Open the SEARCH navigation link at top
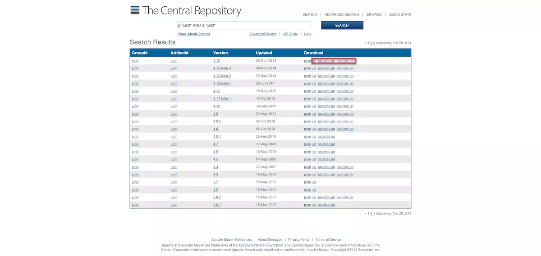The width and height of the screenshot is (541, 256). pyautogui.click(x=310, y=14)
